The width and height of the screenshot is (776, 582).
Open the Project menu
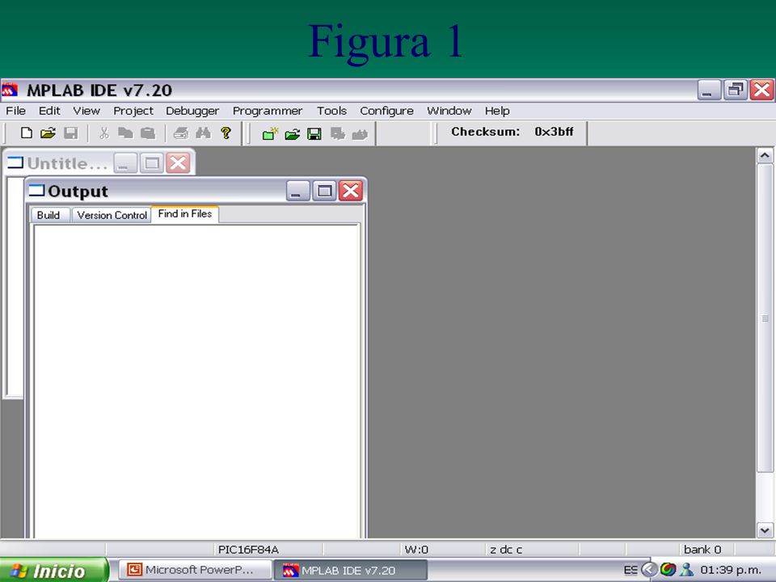pos(133,111)
